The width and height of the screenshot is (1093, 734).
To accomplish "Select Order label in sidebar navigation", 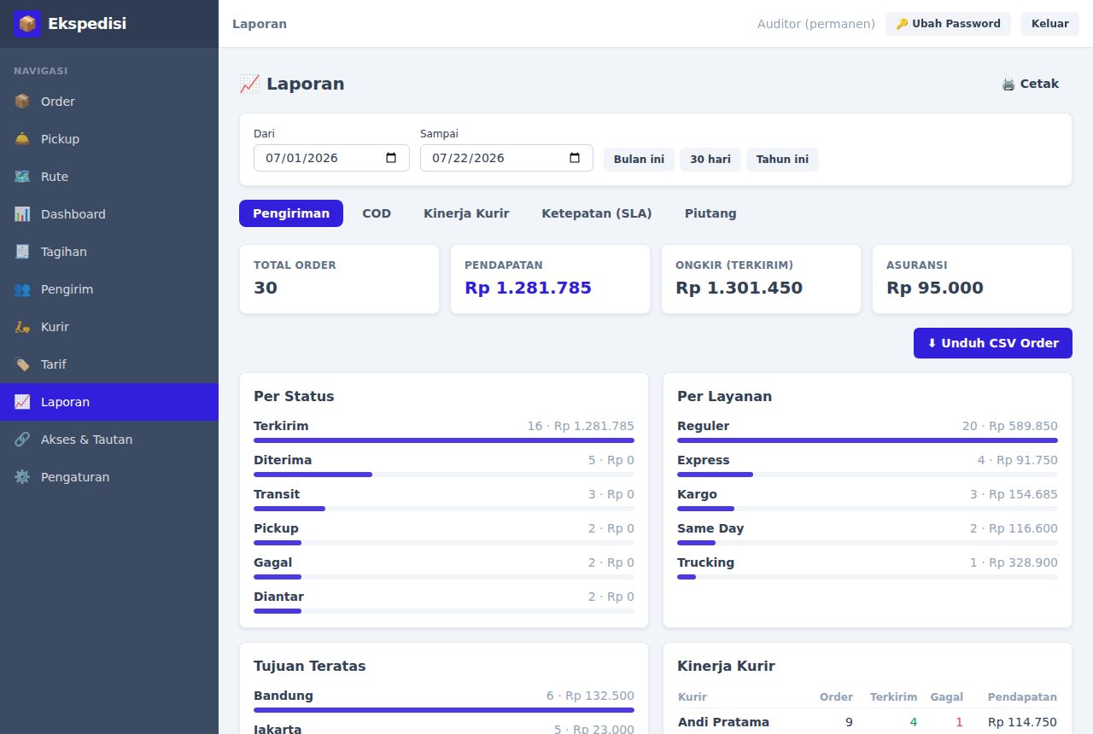I will coord(58,102).
